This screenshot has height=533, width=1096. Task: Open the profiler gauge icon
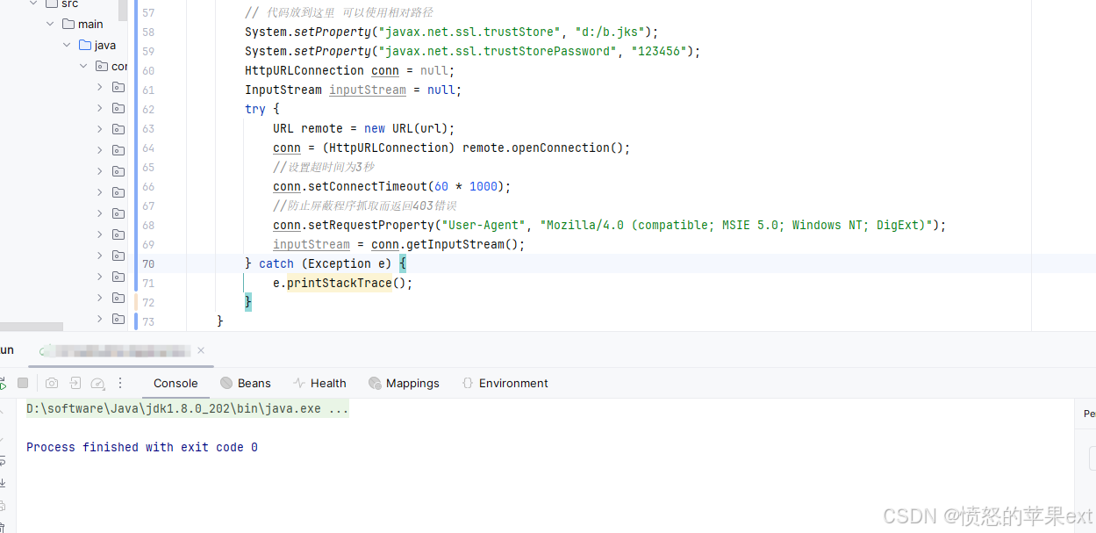tap(97, 383)
